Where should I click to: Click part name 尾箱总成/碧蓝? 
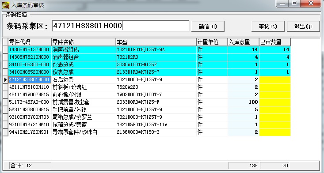69,124
